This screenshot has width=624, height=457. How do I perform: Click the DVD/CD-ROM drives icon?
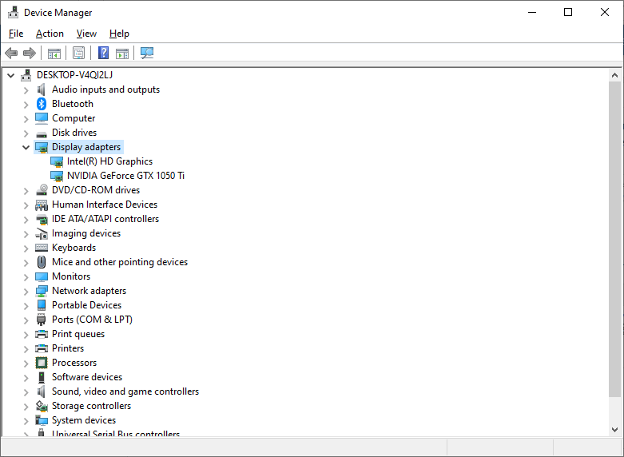click(x=42, y=190)
